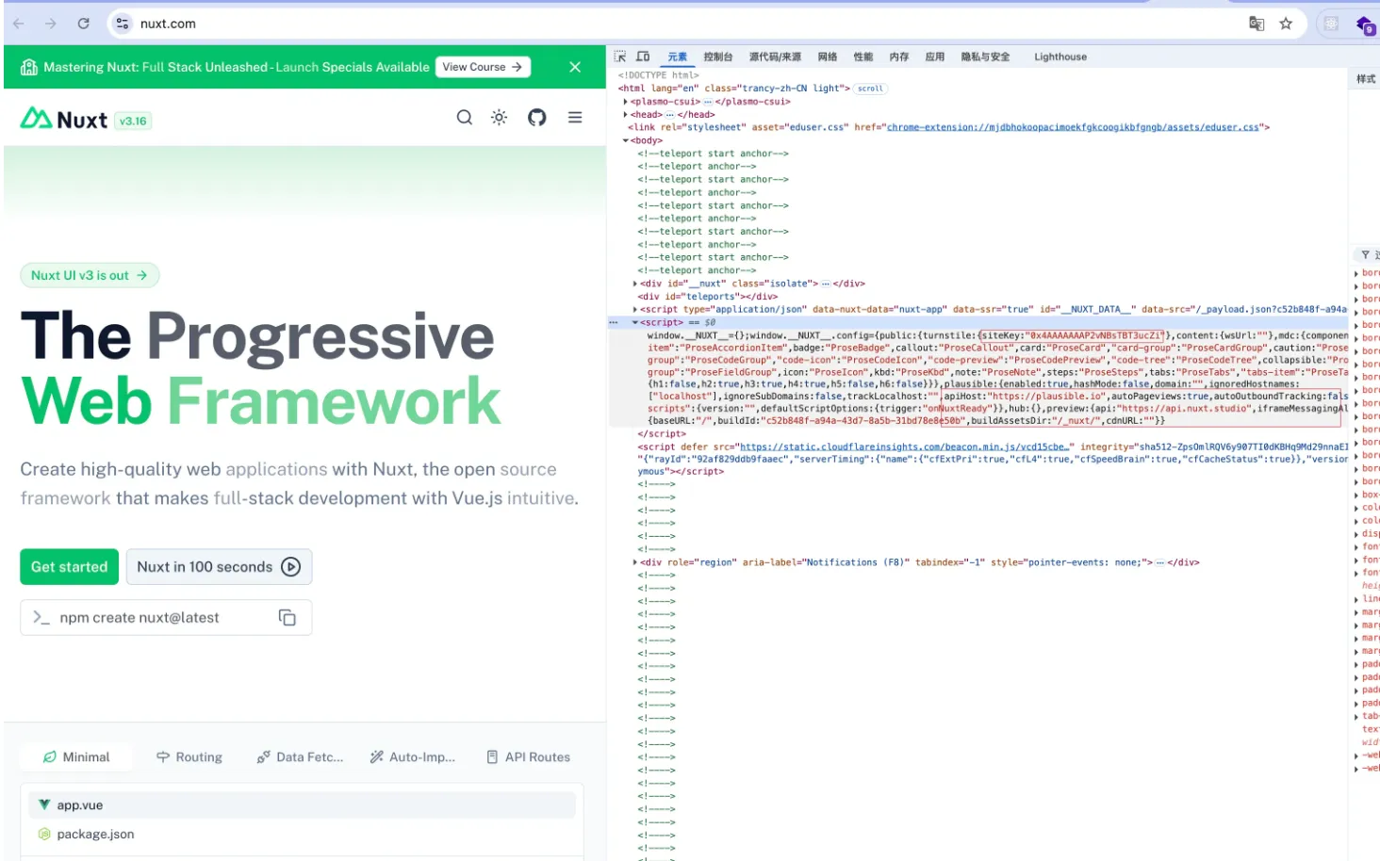Switch to the 源代码/来源 DevTools tab

775,57
